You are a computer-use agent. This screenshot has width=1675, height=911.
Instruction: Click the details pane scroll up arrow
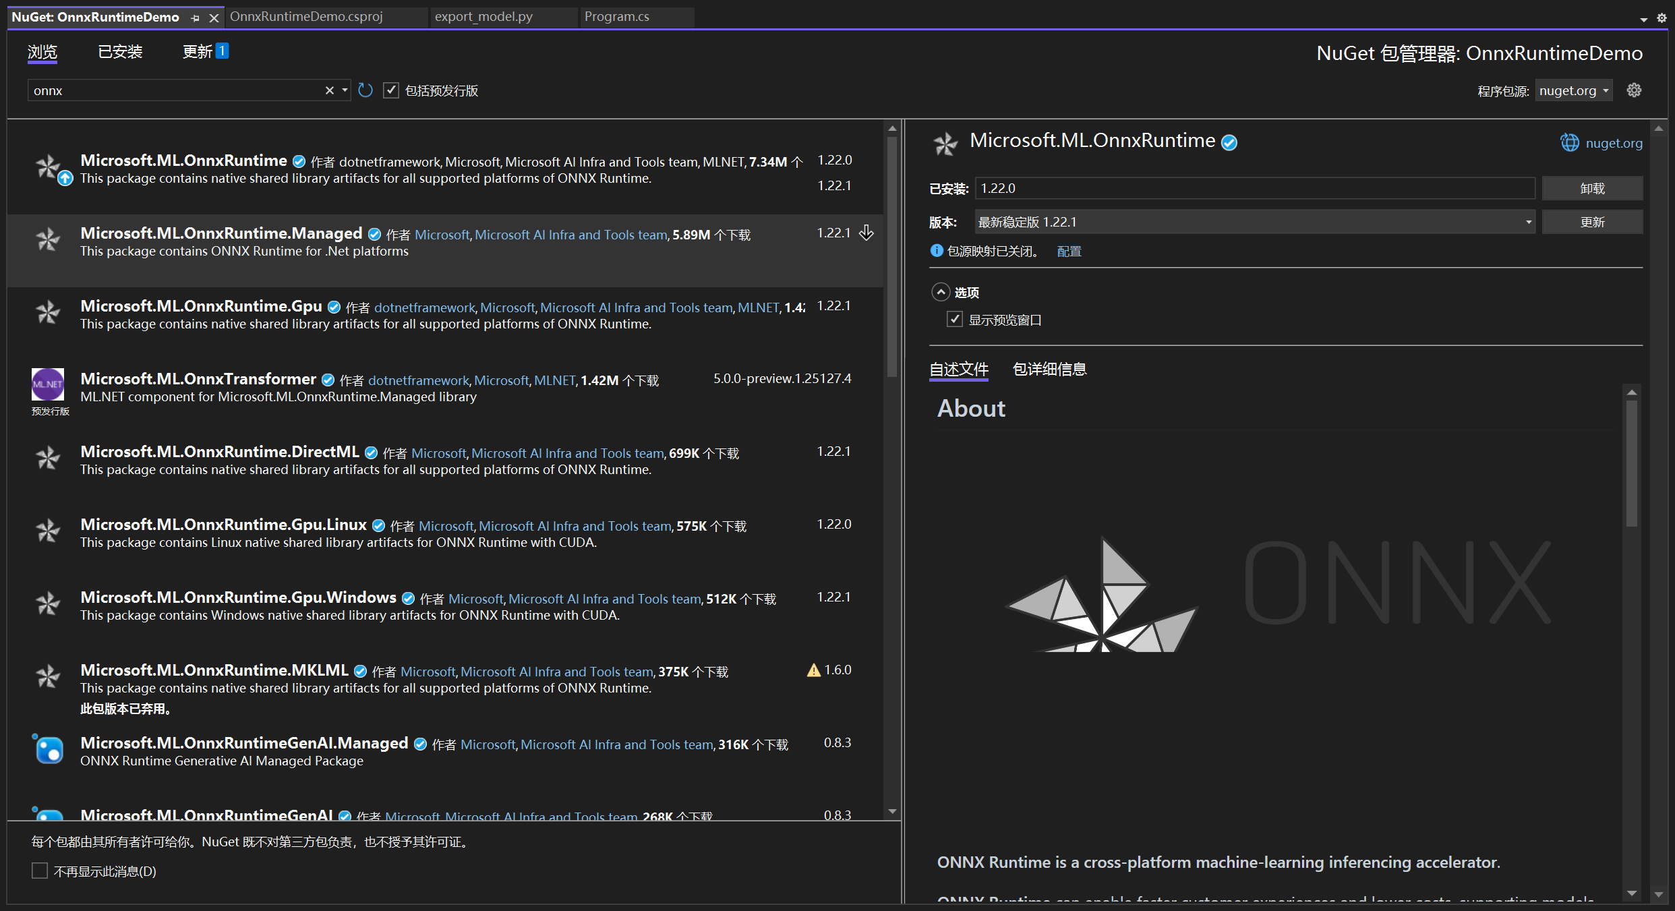click(x=1659, y=127)
